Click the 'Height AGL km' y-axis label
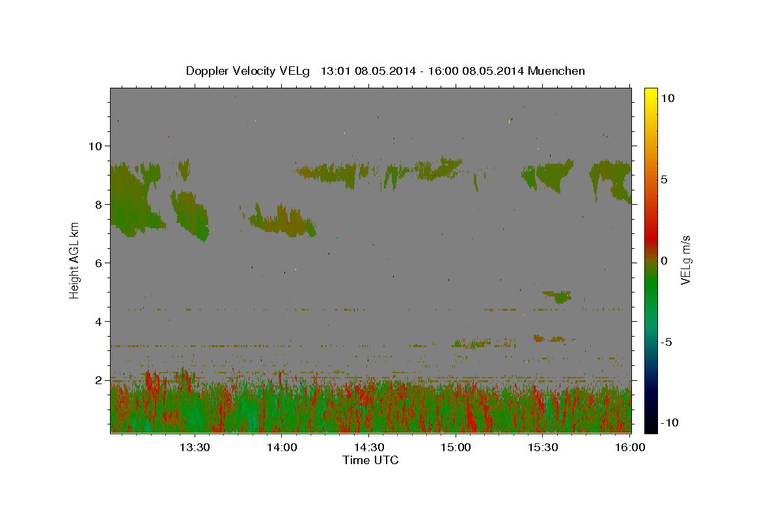 click(75, 260)
